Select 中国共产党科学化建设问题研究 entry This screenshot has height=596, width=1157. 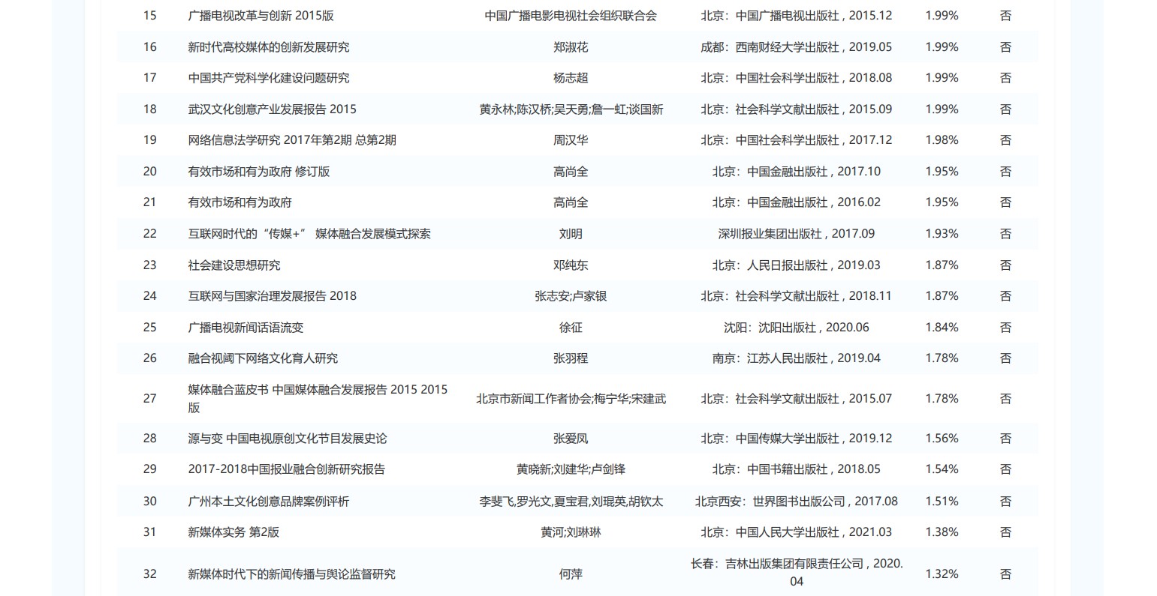point(268,78)
